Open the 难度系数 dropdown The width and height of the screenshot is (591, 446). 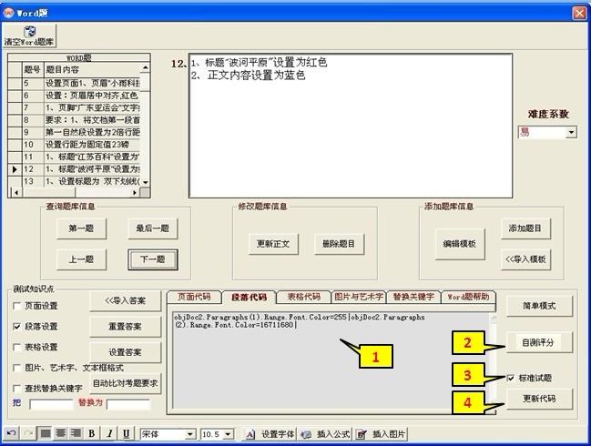(571, 132)
